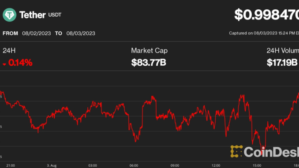
Task: Click the 09:00 time axis label
Action: [175, 165]
